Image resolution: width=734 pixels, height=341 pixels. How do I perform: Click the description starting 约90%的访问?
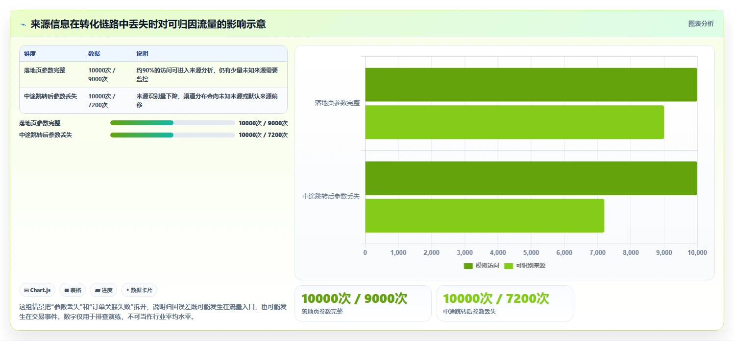tap(209, 75)
